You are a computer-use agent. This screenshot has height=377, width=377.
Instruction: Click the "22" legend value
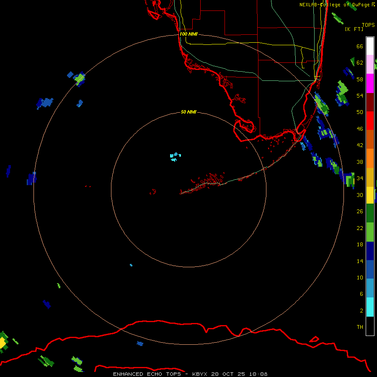coord(360,228)
